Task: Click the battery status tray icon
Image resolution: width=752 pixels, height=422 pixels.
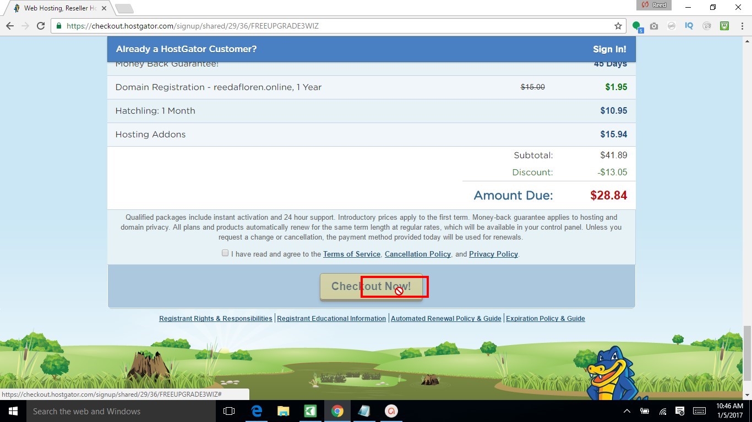Action: pos(645,411)
